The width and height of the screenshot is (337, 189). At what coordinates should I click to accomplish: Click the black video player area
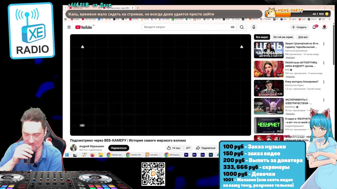point(161,85)
